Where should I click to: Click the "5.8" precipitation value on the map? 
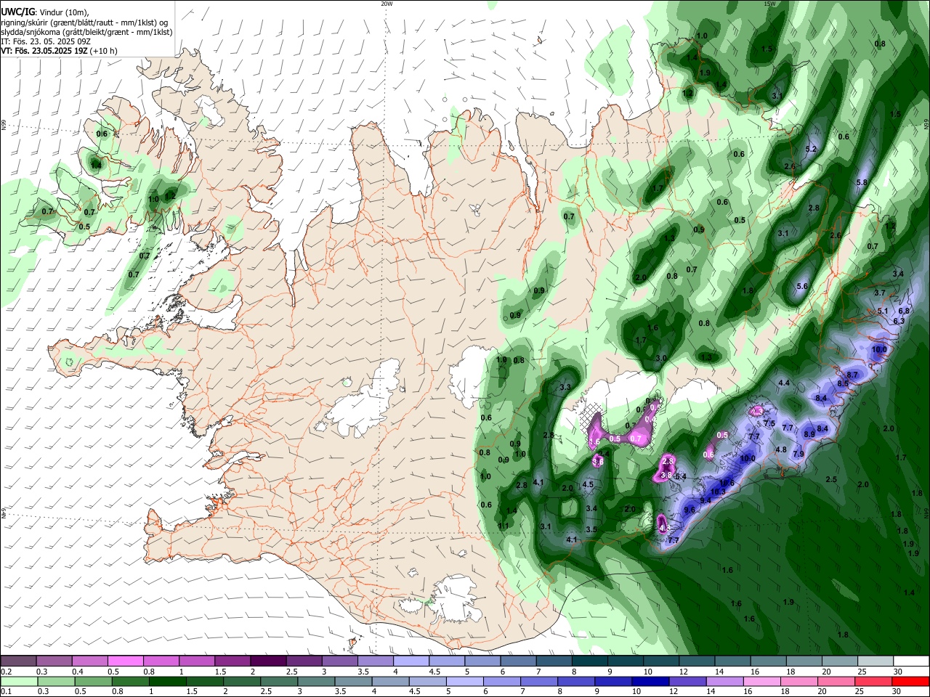coord(862,182)
